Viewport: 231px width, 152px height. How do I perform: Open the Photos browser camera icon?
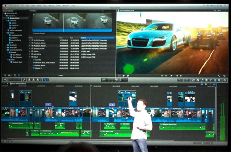[198, 80]
